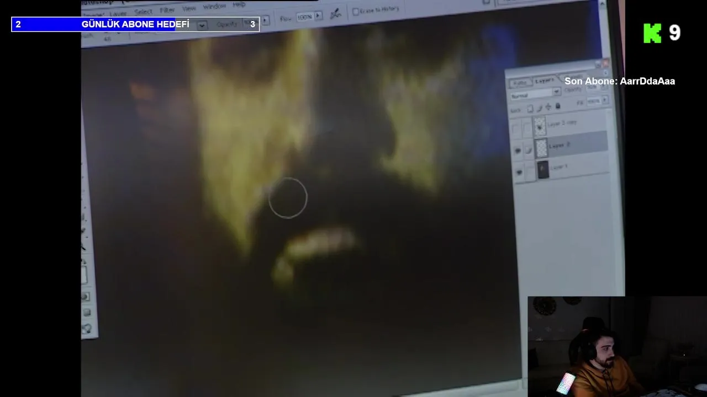Select the Layer 2 copy name

pyautogui.click(x=562, y=124)
